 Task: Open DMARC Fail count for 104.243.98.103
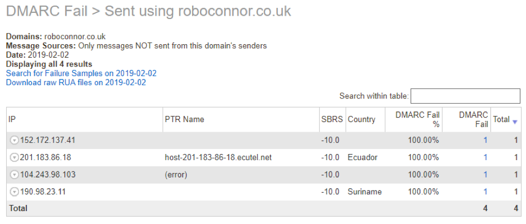pos(485,175)
